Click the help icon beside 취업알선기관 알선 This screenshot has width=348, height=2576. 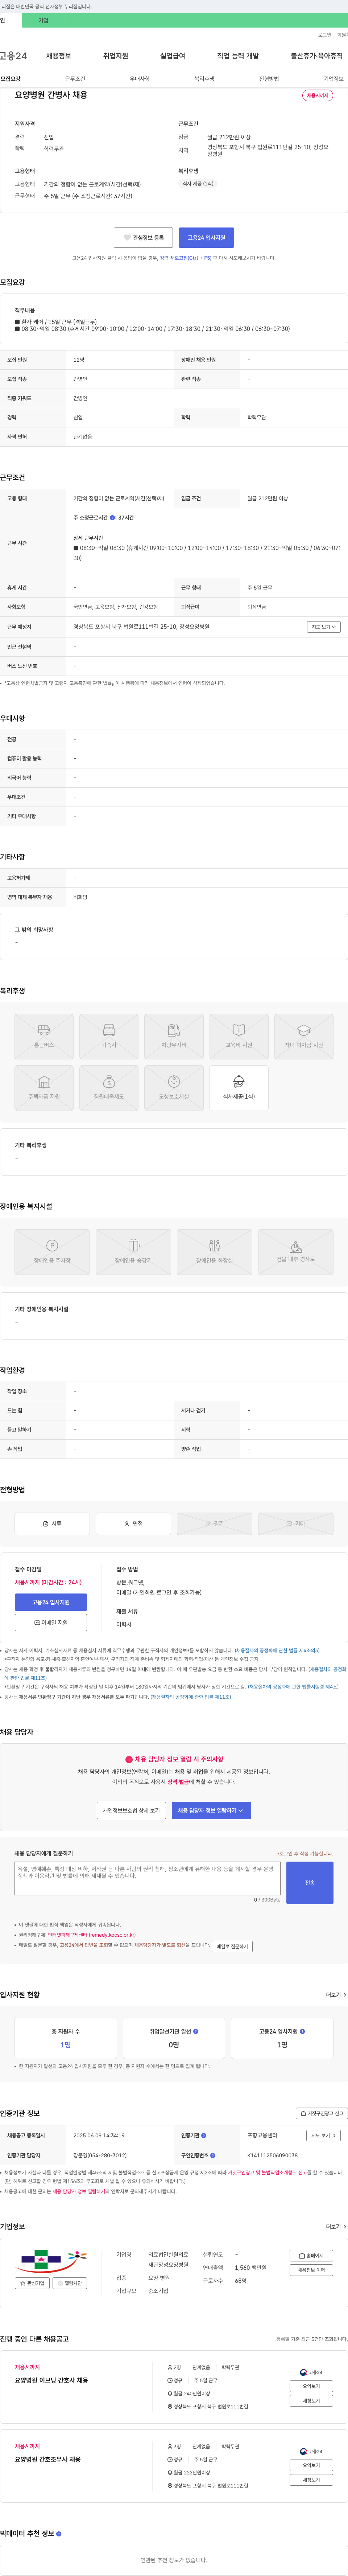coord(196,2031)
